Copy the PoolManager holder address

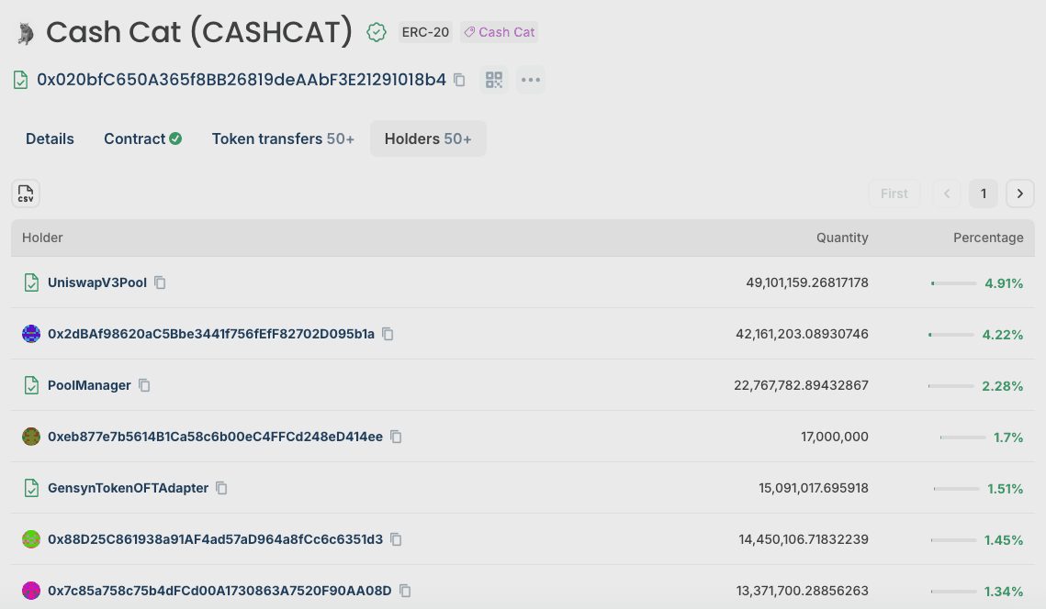pos(144,385)
